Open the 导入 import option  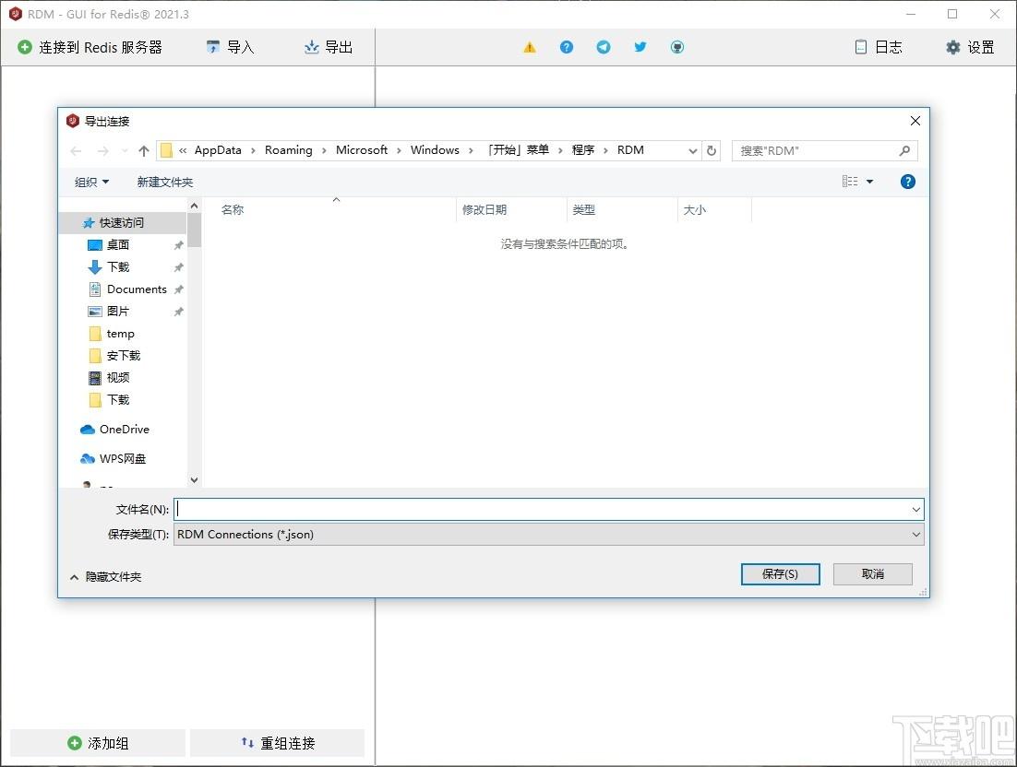(x=230, y=47)
